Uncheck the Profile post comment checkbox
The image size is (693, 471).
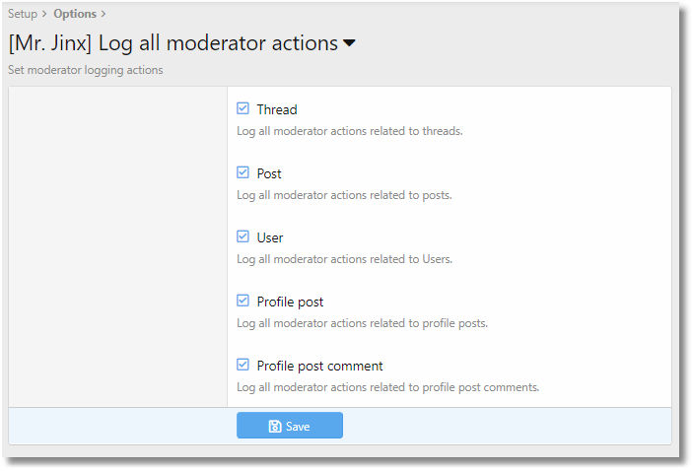click(243, 365)
